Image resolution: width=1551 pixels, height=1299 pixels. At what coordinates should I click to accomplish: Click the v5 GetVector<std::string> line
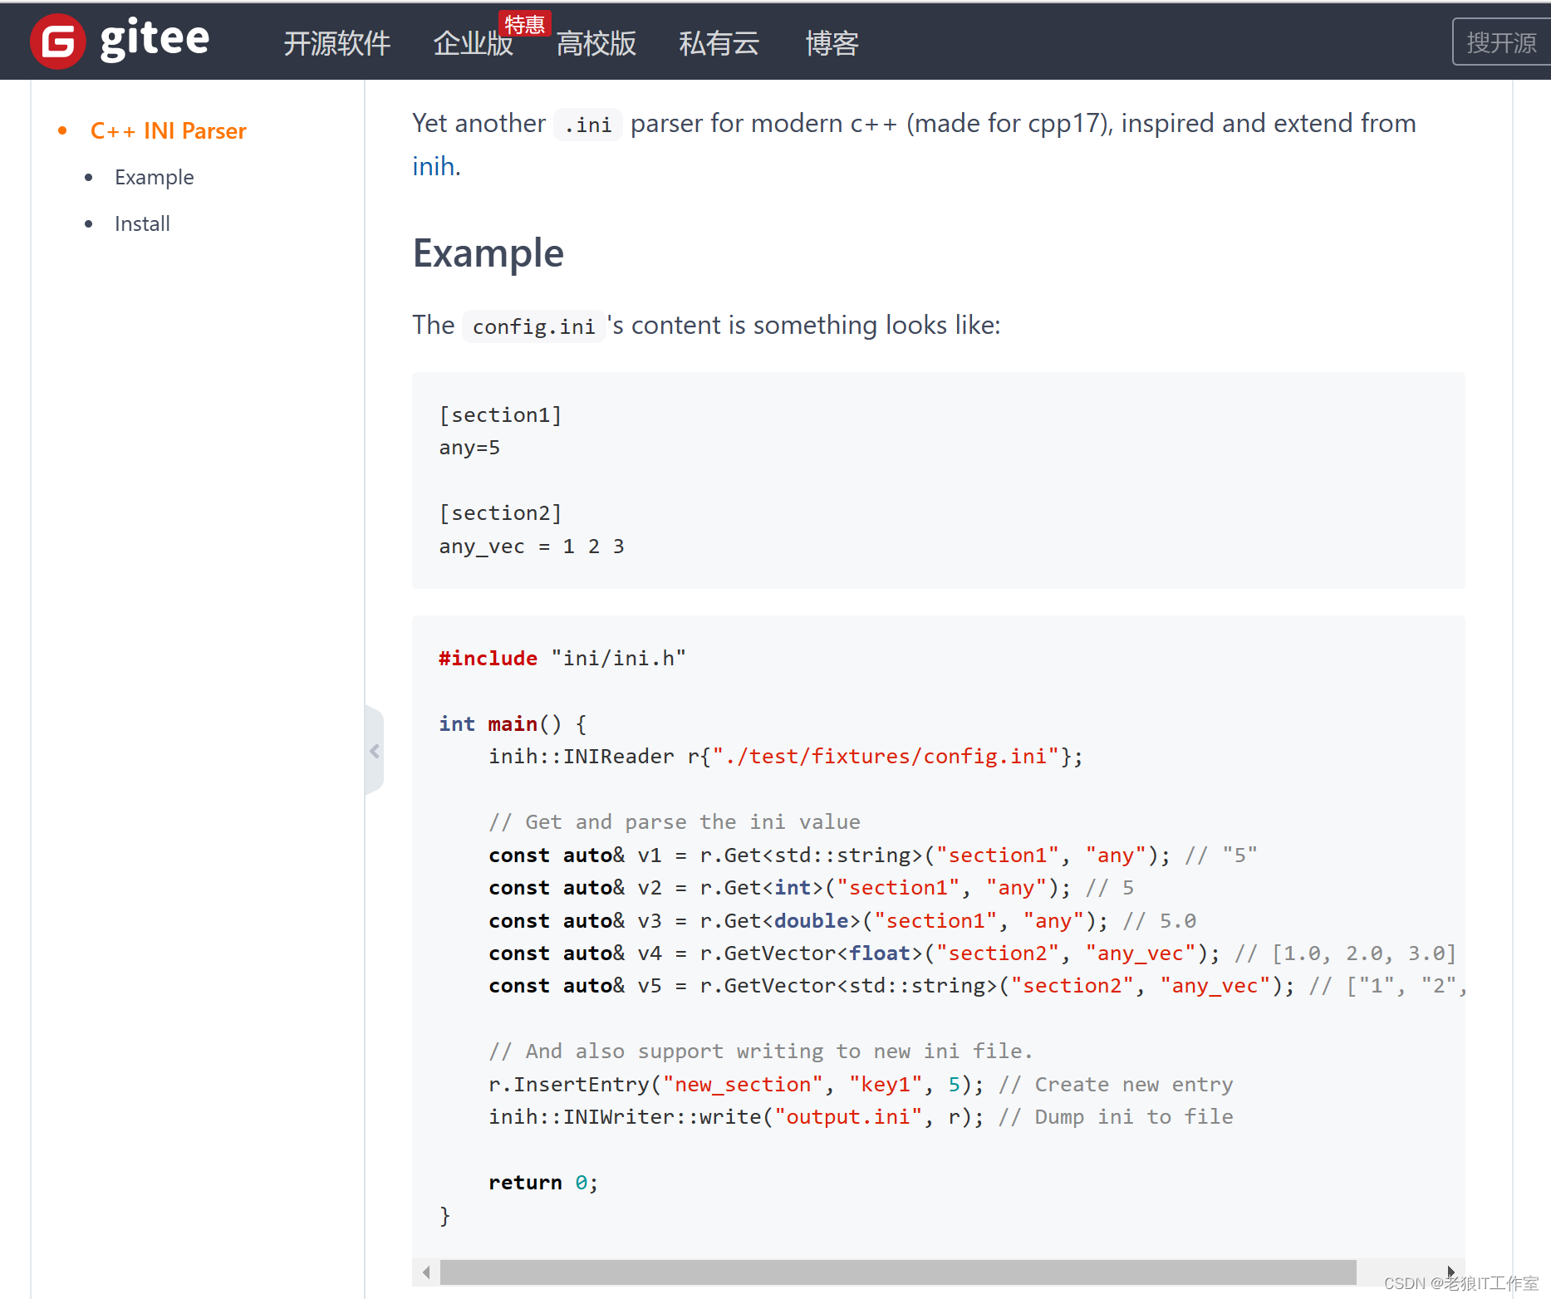pos(977,986)
